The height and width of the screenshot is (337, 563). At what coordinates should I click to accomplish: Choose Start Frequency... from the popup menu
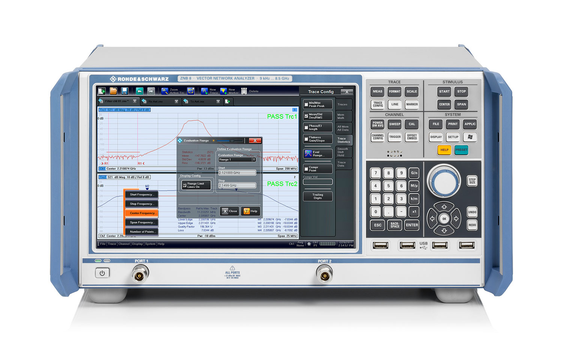[x=142, y=195]
